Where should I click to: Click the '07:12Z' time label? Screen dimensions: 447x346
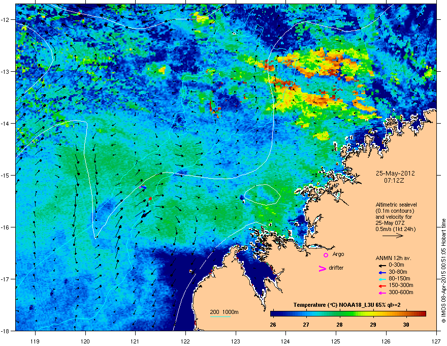pyautogui.click(x=394, y=181)
